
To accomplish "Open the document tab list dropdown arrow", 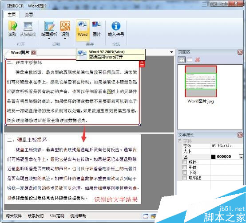I will [172, 52].
